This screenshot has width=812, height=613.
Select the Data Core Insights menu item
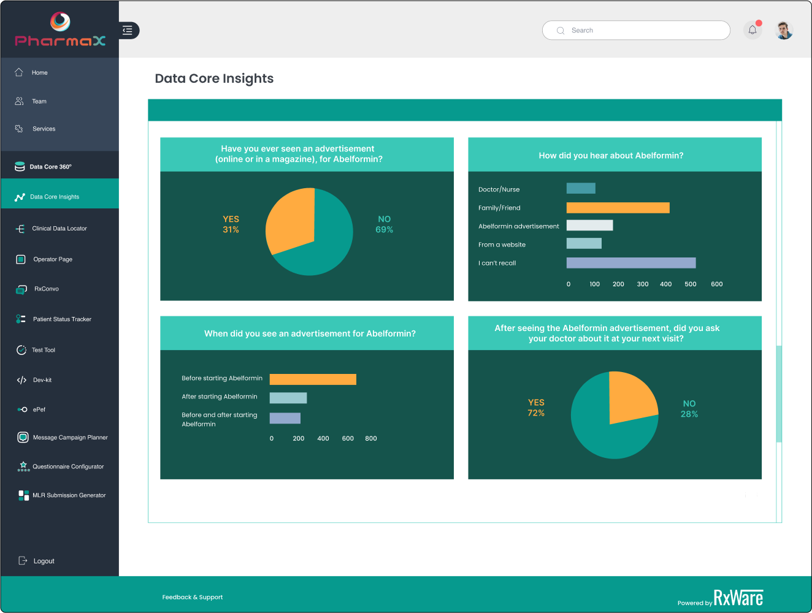coord(55,197)
